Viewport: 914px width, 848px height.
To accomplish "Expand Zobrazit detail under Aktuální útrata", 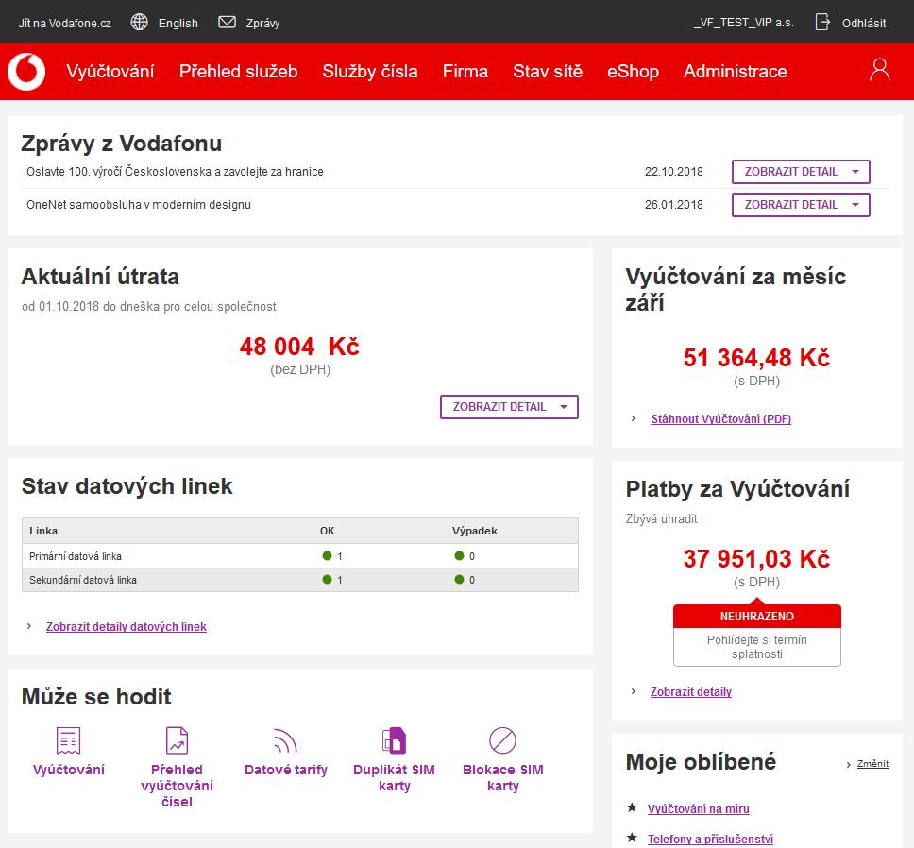I will [509, 407].
